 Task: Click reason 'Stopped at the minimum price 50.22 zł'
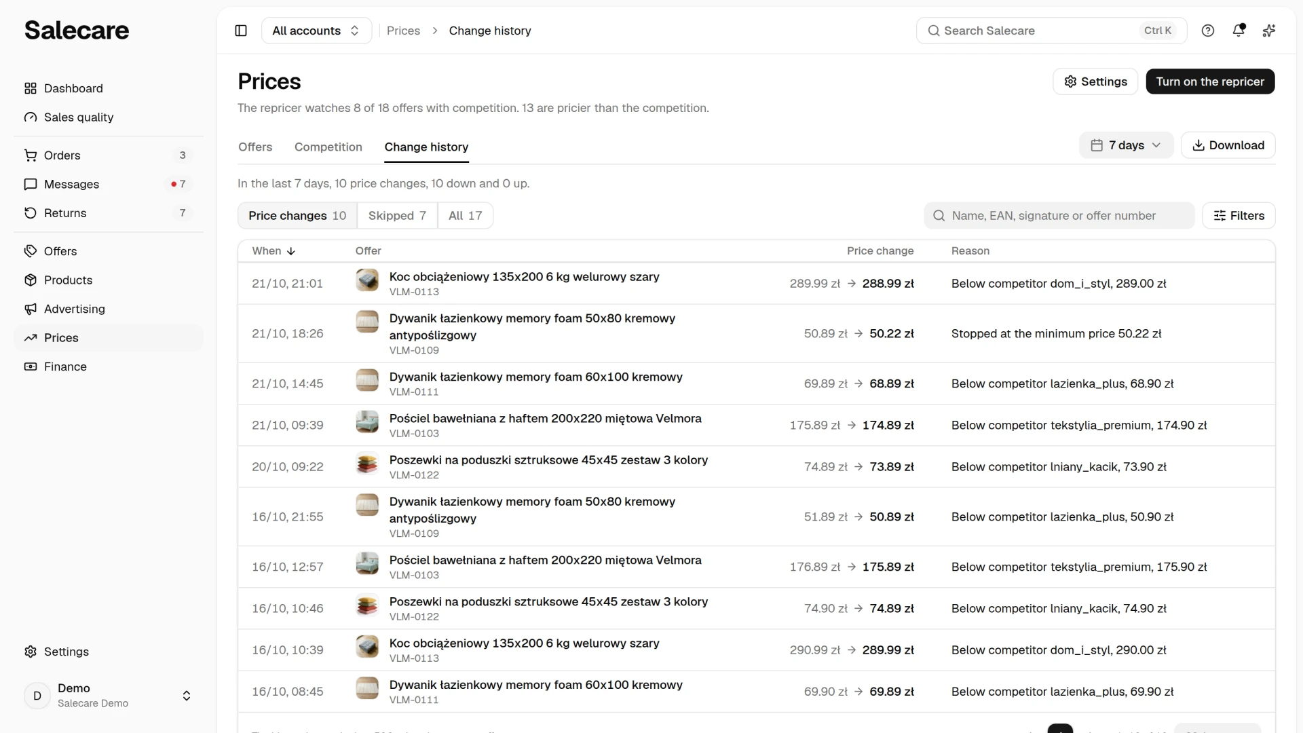pyautogui.click(x=1056, y=334)
